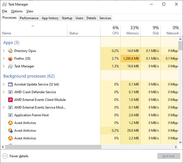183x163 pixels.
Task: Expand the Acrobat Update Service entry
Action: [x=4, y=84]
